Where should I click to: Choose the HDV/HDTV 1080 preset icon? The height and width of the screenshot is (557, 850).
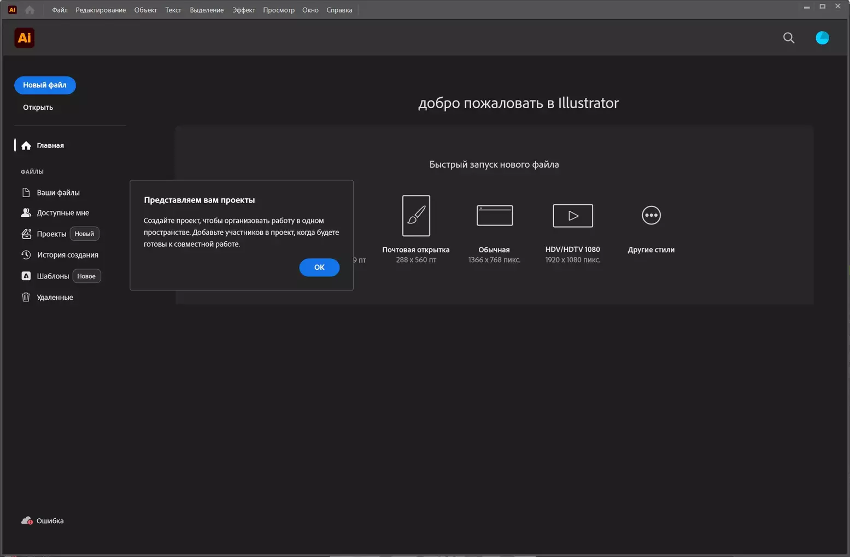pos(572,216)
